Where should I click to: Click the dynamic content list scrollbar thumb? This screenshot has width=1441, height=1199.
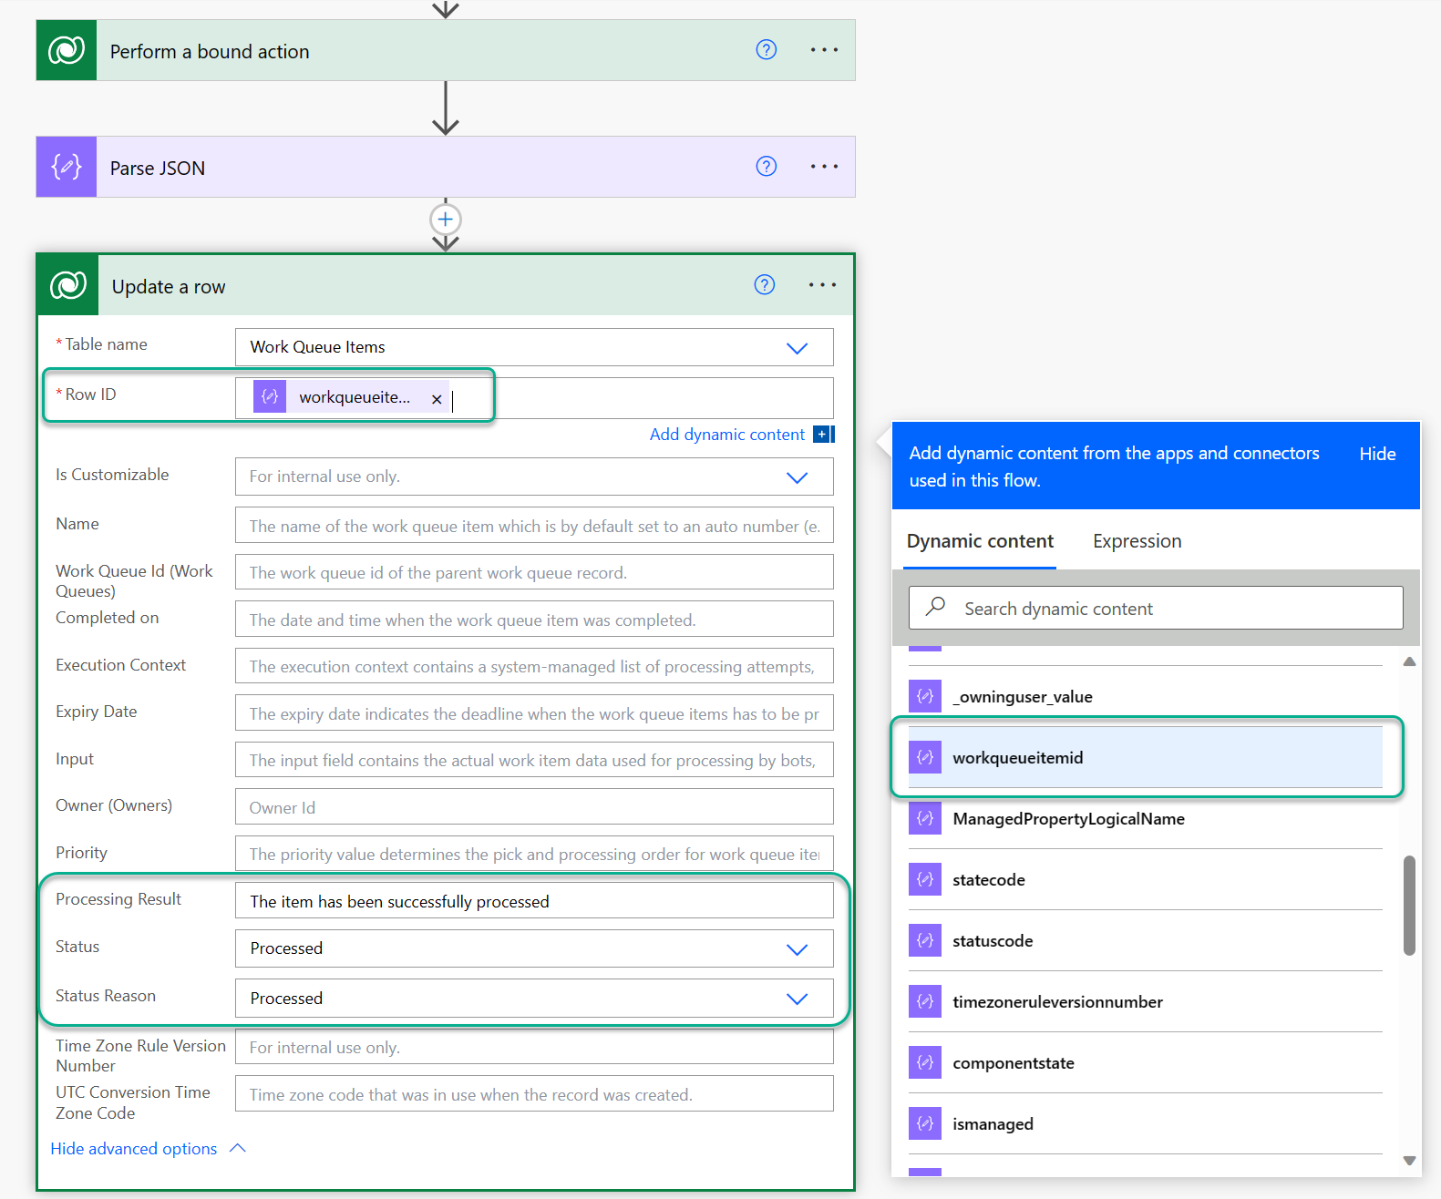coord(1409,905)
